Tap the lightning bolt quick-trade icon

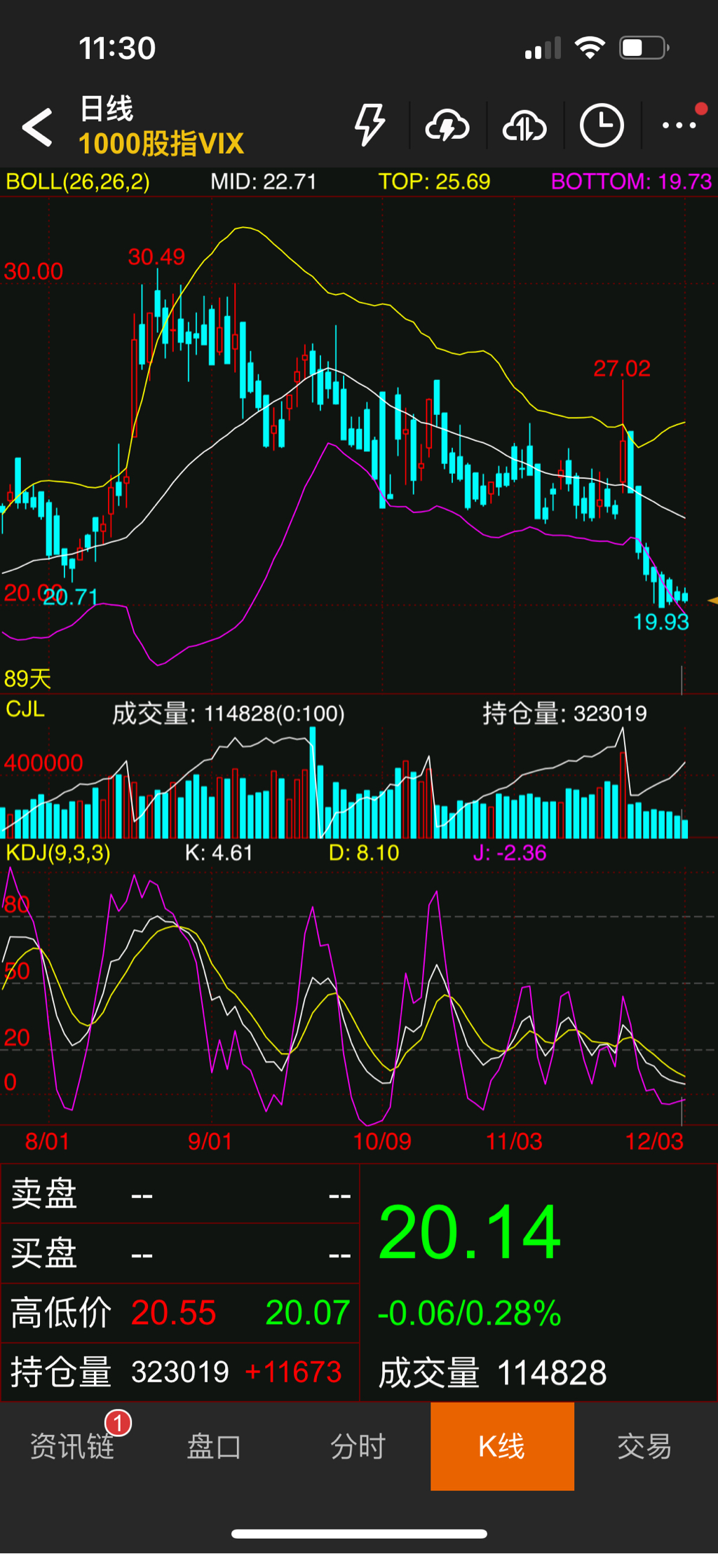[370, 125]
